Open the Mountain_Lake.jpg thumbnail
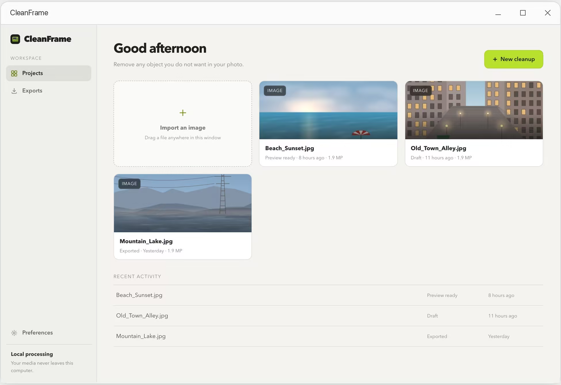Screen dimensions: 561x385 [x=183, y=203]
